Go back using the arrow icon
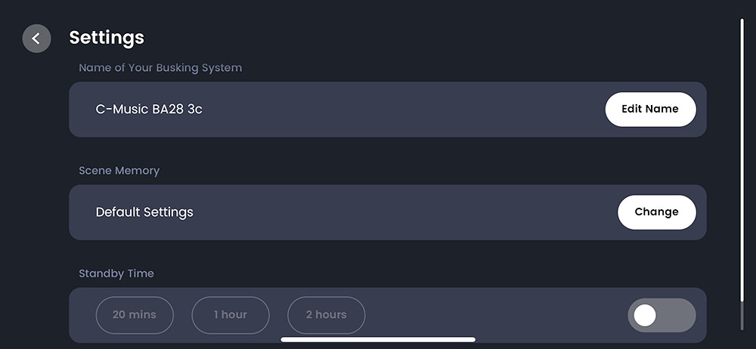This screenshot has height=349, width=756. [x=36, y=39]
